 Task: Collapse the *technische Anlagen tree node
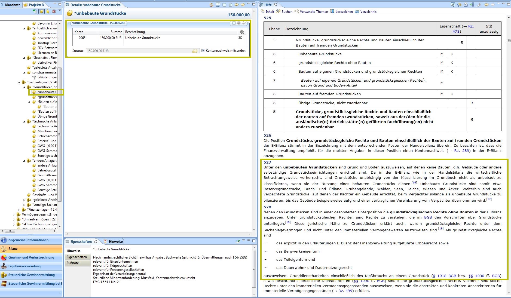(24, 121)
